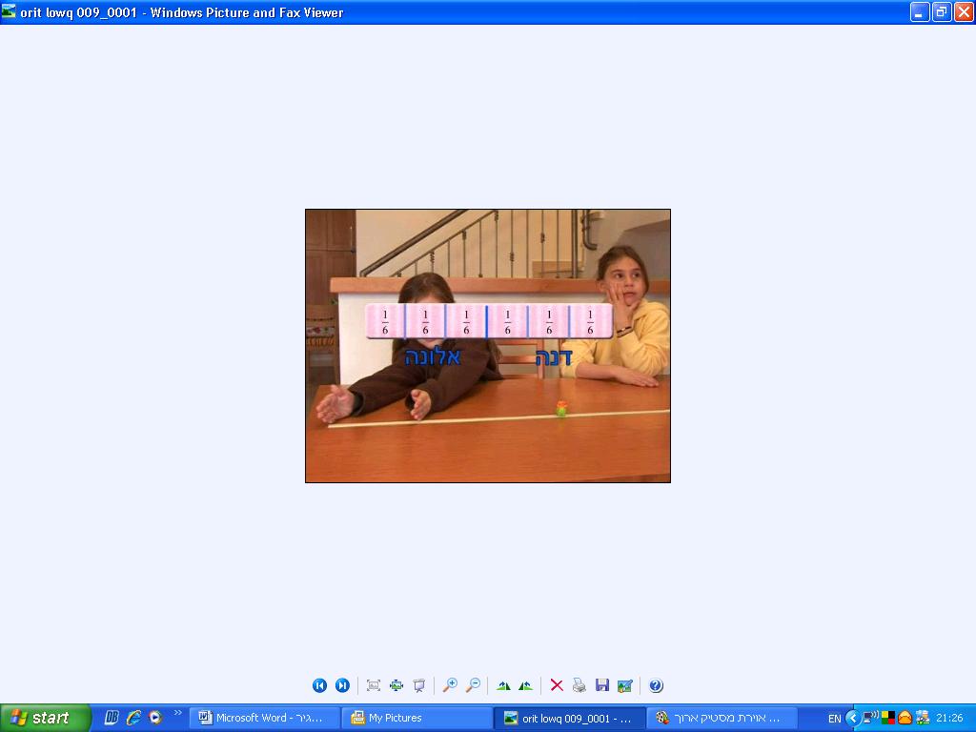Start the slide show

tap(419, 685)
